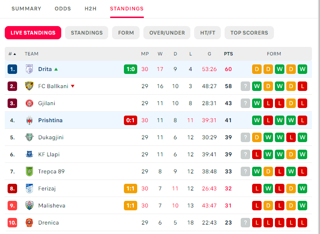Click the Prishtina team crest
Viewport: 320px width, 234px height.
29,120
